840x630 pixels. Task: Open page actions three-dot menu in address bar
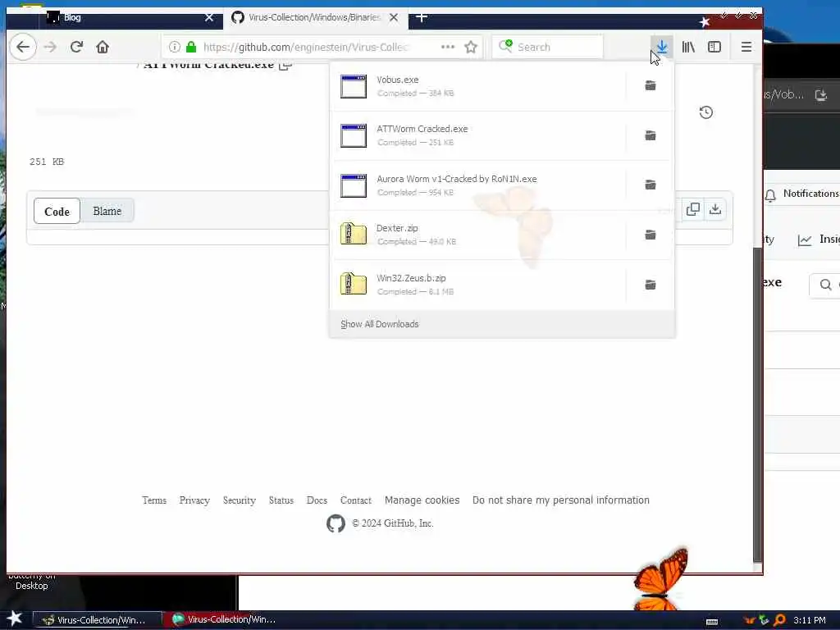(448, 47)
